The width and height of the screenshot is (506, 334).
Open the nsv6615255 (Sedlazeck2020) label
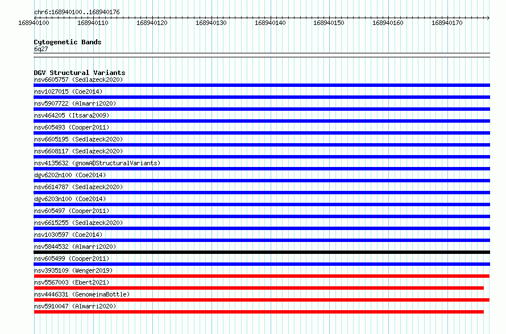point(78,223)
